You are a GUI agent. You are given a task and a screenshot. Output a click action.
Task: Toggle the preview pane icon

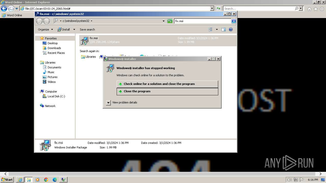tap(223, 29)
